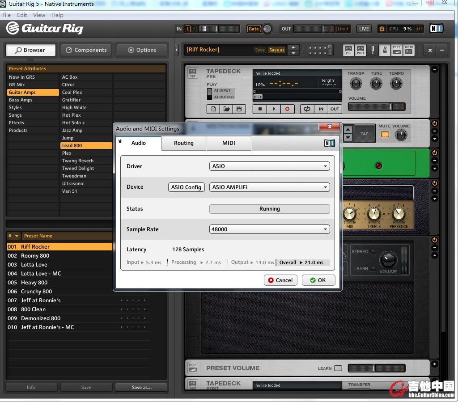This screenshot has height=402, width=458.
Task: Open the rack view options grid dropdown
Action: 320,50
